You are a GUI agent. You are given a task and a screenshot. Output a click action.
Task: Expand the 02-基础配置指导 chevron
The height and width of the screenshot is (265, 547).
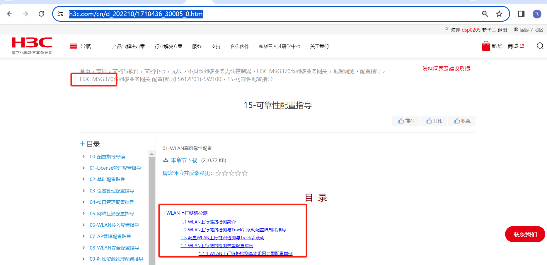coord(84,179)
